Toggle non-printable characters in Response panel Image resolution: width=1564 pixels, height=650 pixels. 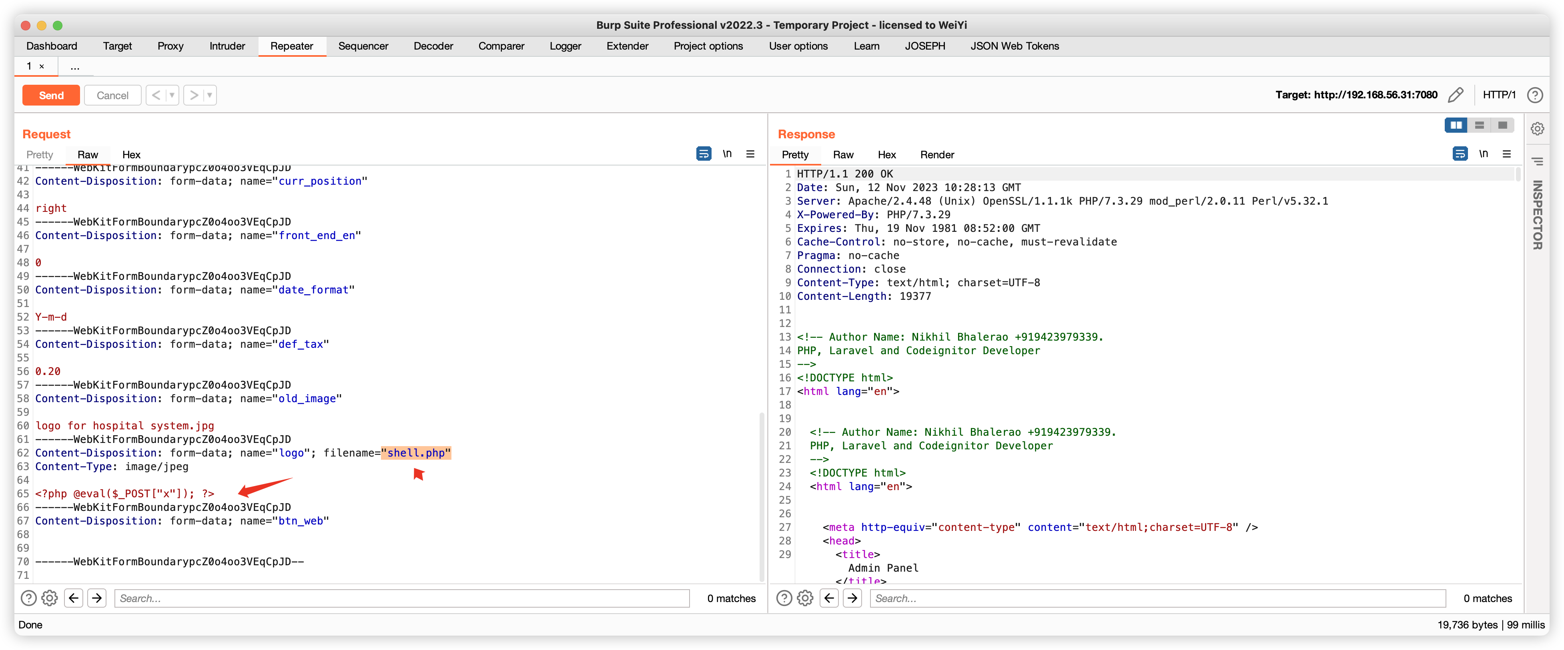point(1483,154)
